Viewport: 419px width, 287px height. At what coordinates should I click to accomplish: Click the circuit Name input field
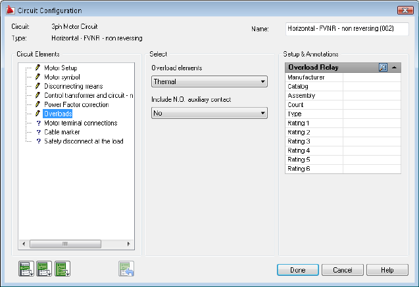coord(347,30)
